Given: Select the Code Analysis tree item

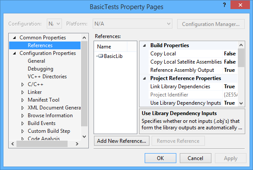Looking at the screenshot, I should [x=44, y=138].
